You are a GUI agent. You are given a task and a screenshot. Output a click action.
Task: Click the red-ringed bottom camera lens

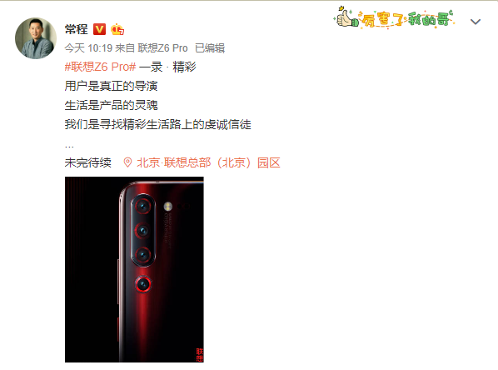[143, 283]
